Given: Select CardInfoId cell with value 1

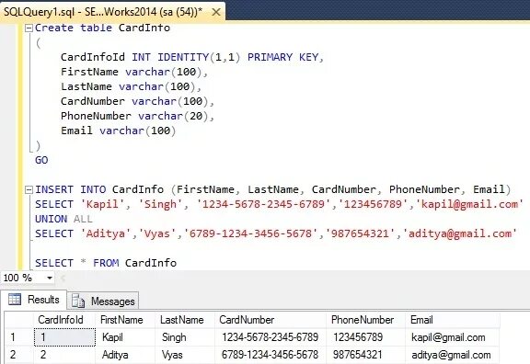Looking at the screenshot, I should click(x=64, y=337).
